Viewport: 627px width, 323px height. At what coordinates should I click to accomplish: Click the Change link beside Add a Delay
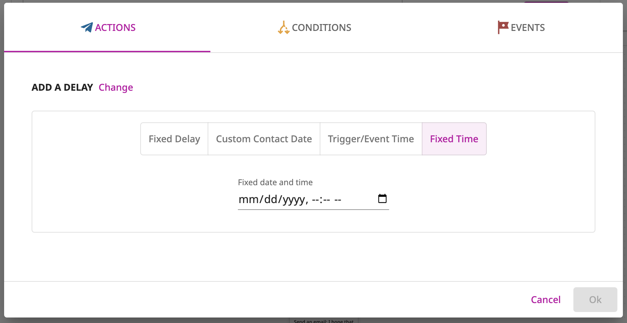click(x=116, y=87)
